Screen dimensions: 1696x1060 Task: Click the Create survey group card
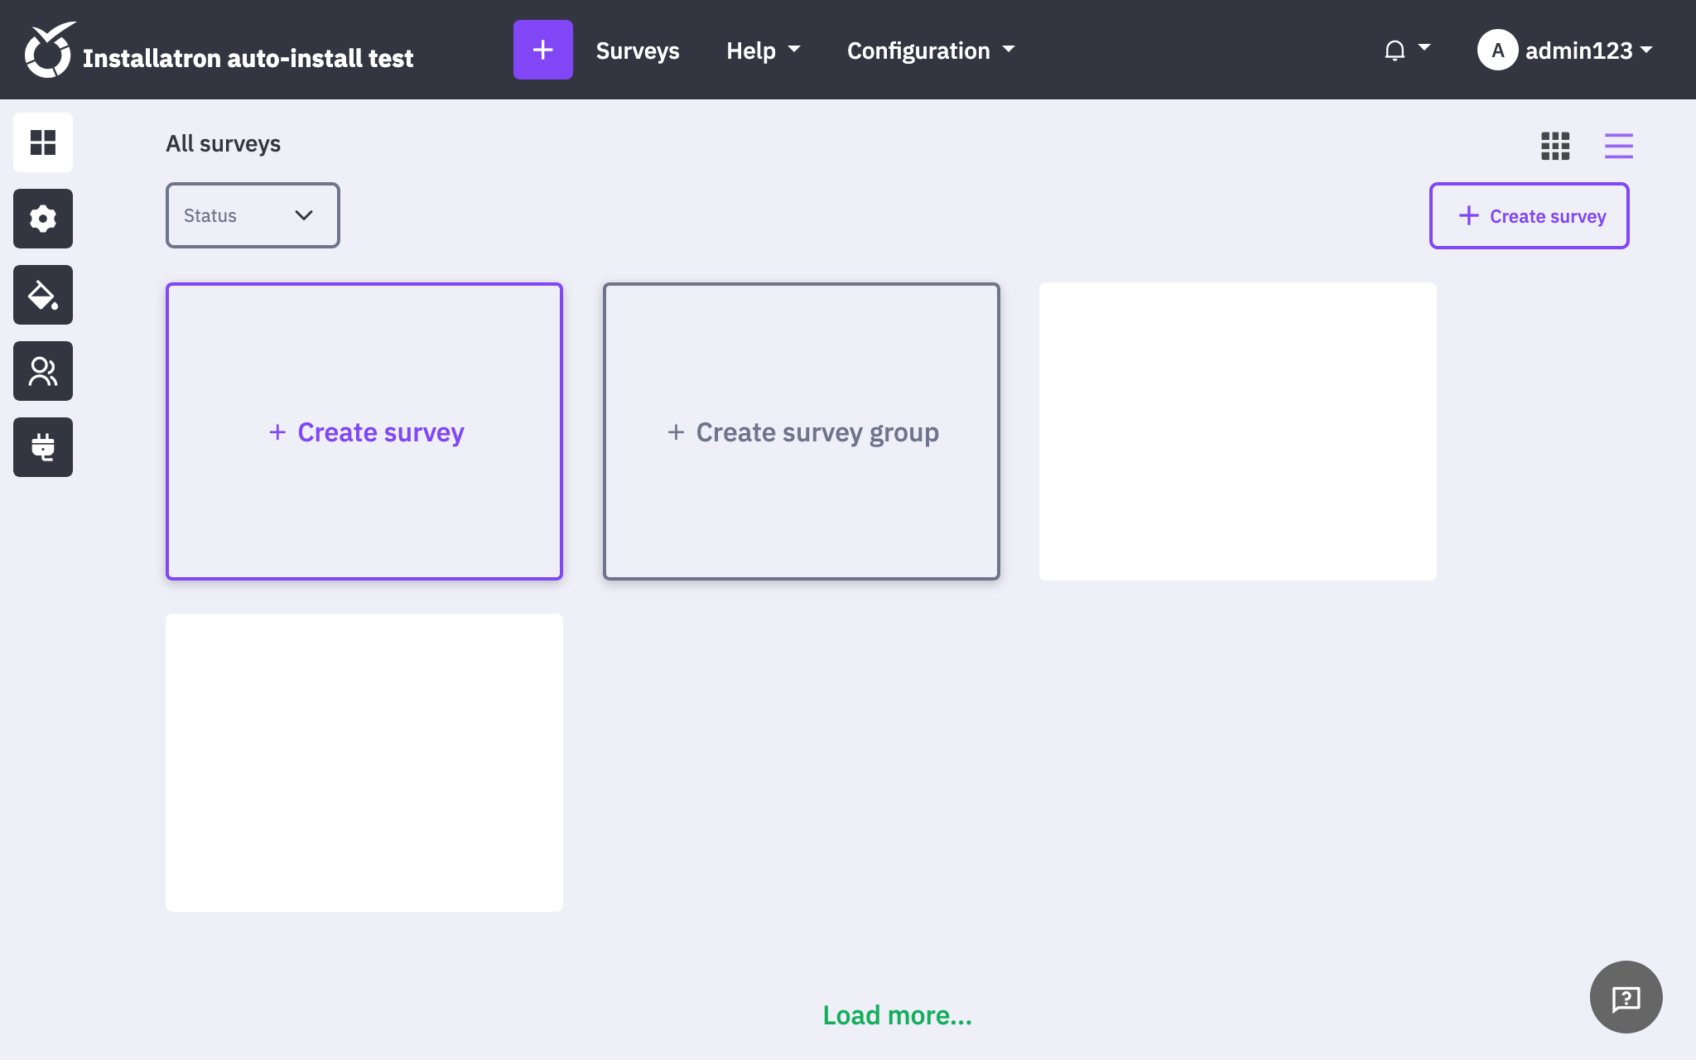click(x=801, y=431)
